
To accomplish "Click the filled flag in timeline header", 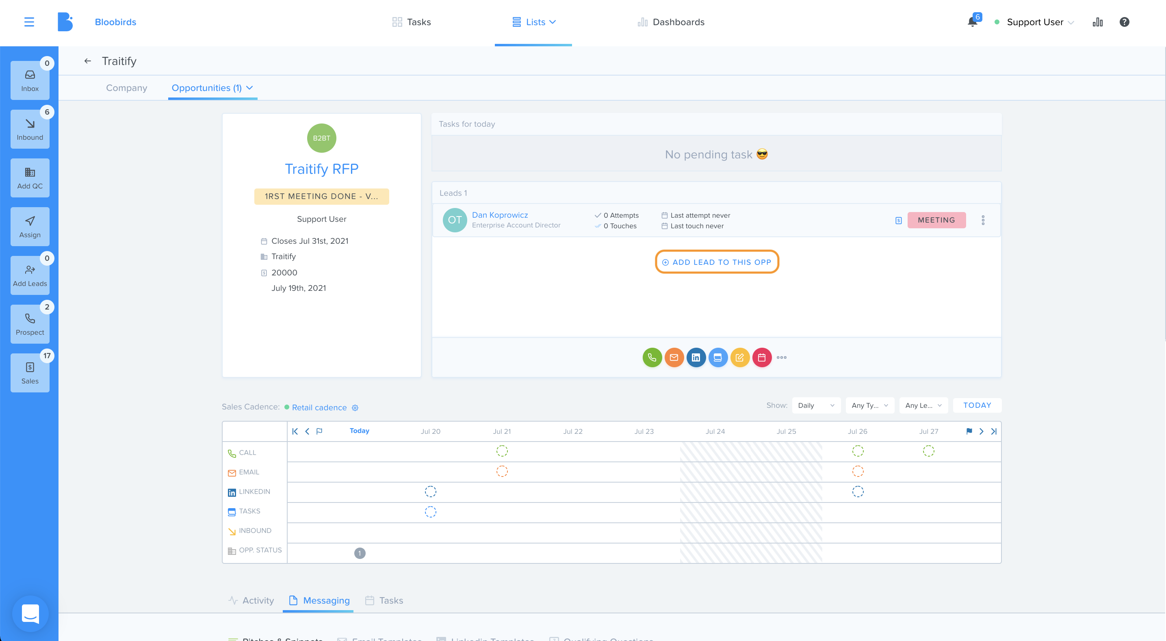I will coord(969,431).
